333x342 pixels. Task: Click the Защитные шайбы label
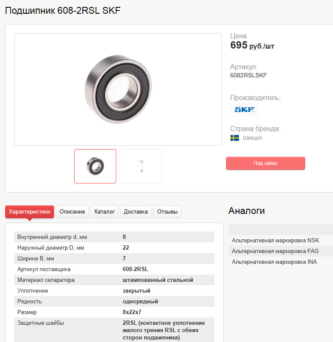tap(40, 323)
